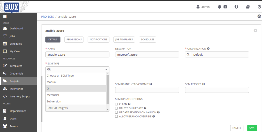This screenshot has width=262, height=132.
Task: Toggle Allow Branch Override checkbox
Action: (116, 116)
